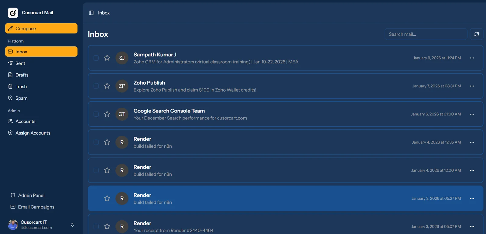Click the Cusorcart Mail logo icon
This screenshot has width=486, height=234.
tap(13, 13)
